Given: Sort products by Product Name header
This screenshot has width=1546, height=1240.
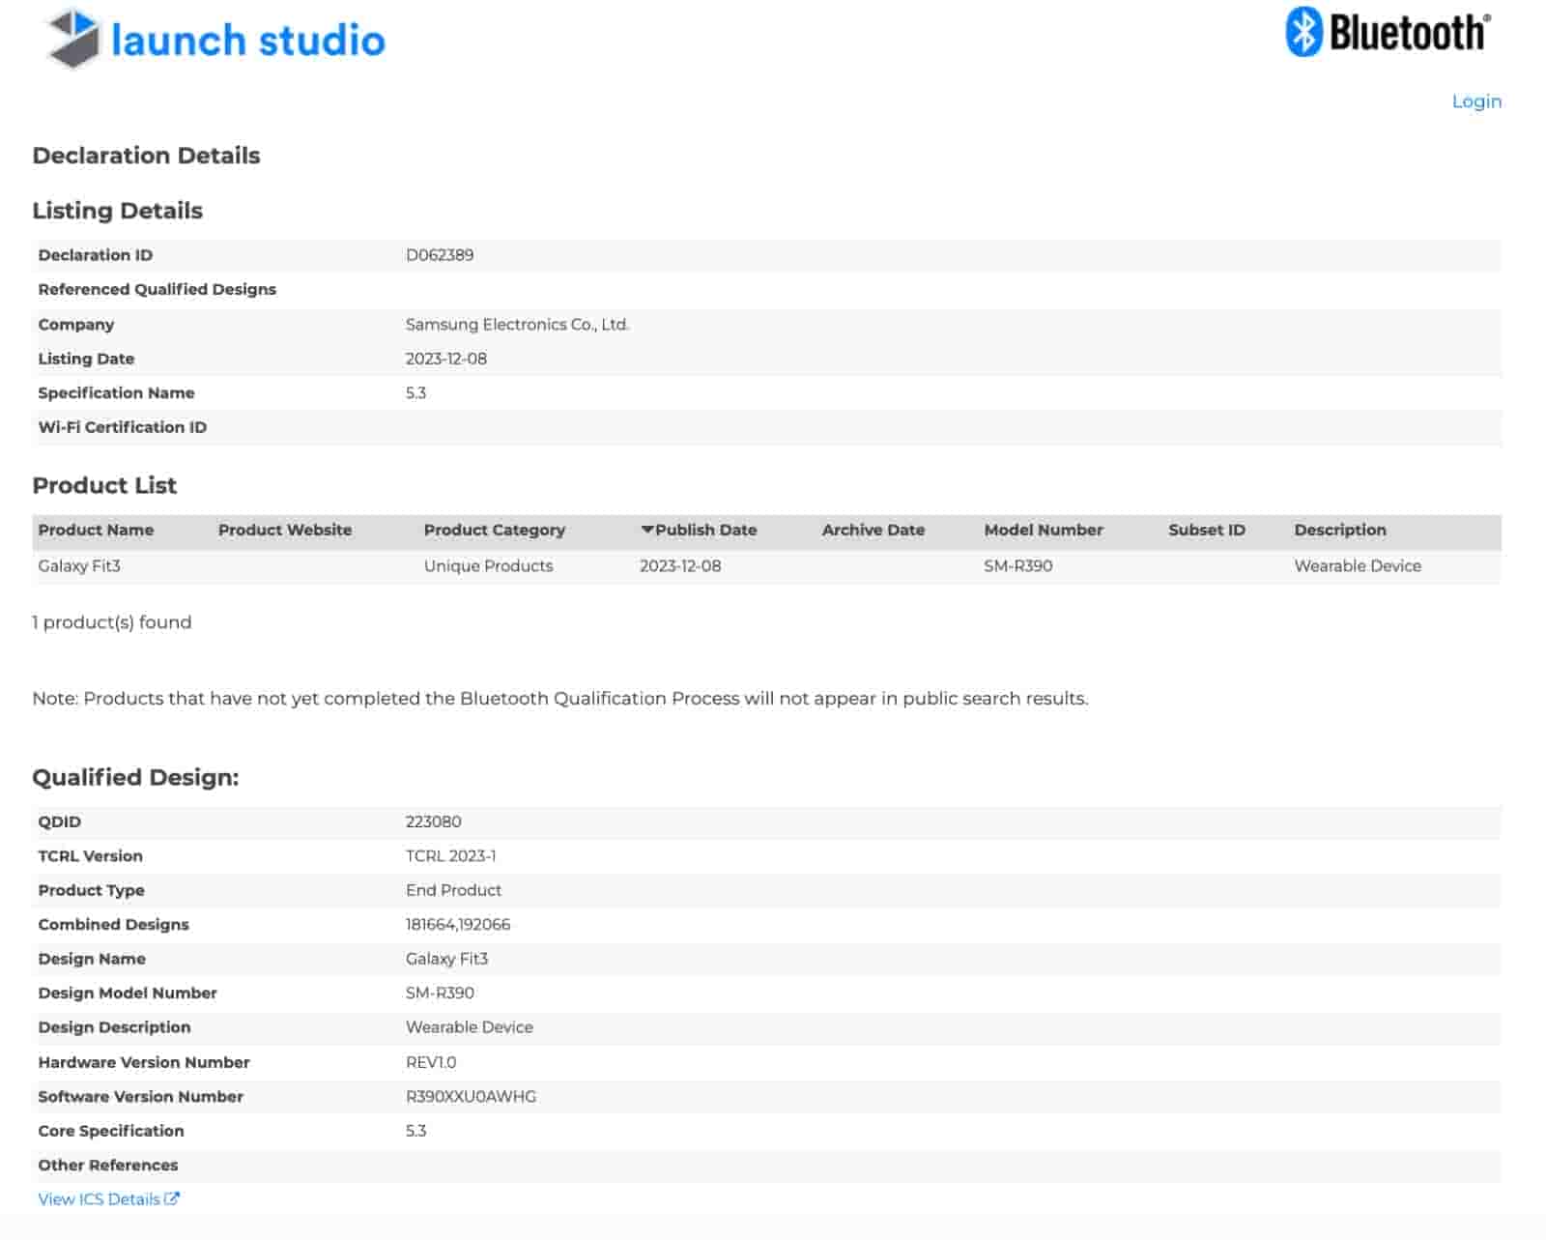Looking at the screenshot, I should pyautogui.click(x=95, y=530).
